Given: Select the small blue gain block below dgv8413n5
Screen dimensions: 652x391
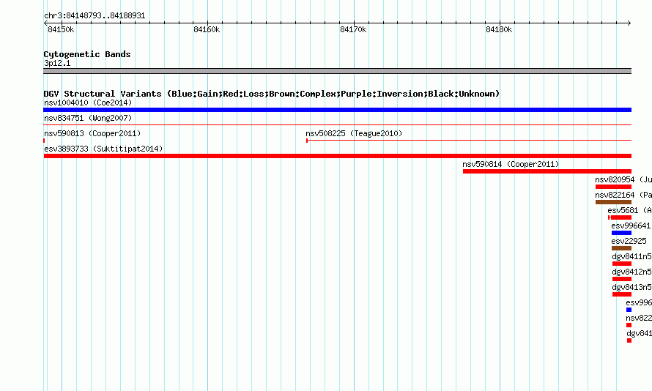Looking at the screenshot, I should pos(629,310).
